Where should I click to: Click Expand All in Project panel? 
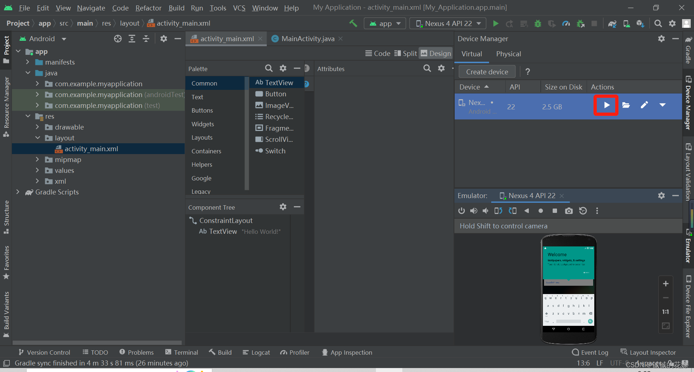132,39
